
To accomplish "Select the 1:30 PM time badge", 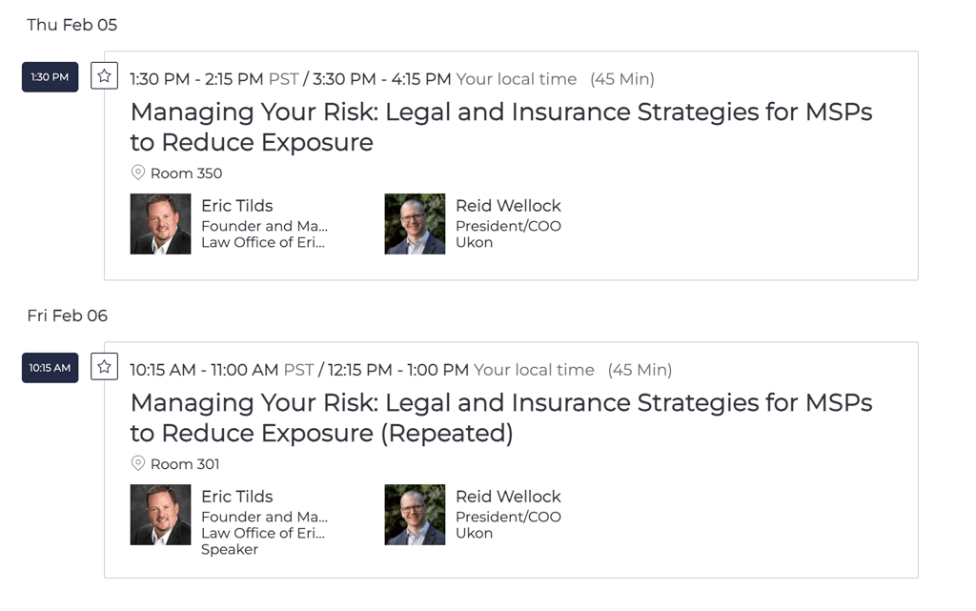I will pyautogui.click(x=50, y=77).
